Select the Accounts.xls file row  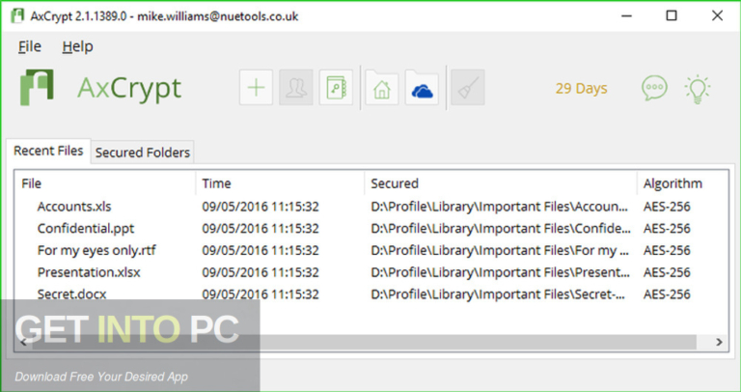click(370, 207)
